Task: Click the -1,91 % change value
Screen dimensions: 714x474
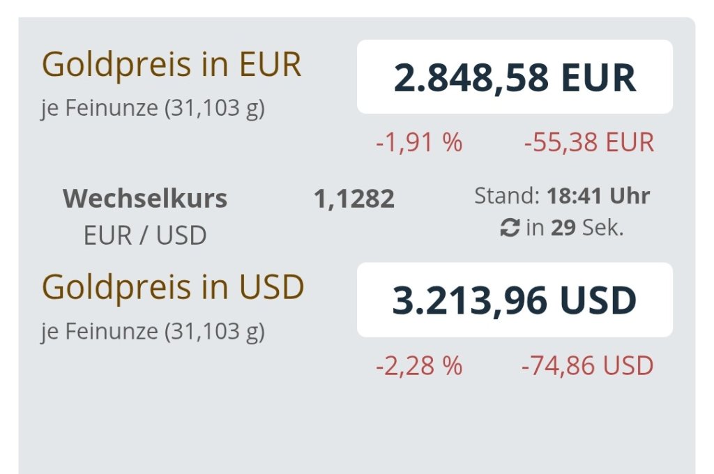Action: click(419, 142)
